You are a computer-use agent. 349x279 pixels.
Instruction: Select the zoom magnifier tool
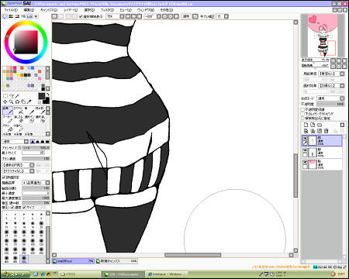(11, 102)
